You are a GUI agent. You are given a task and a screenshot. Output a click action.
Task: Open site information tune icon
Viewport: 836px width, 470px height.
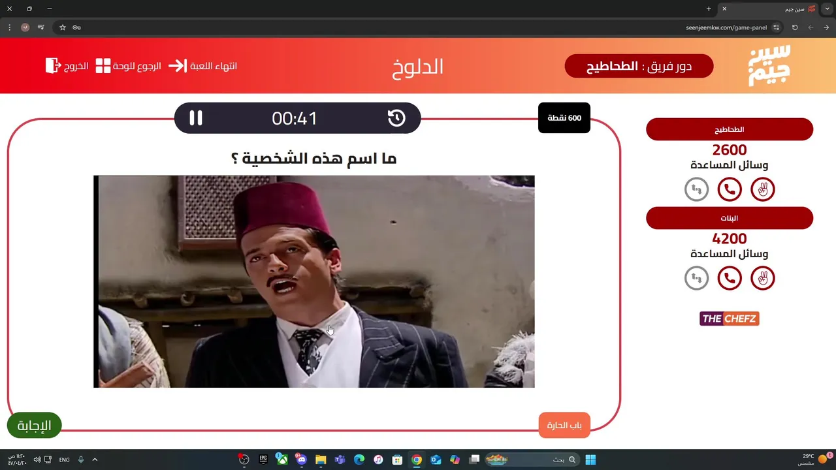click(x=777, y=27)
